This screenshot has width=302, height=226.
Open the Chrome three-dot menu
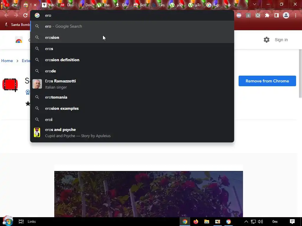click(x=296, y=15)
